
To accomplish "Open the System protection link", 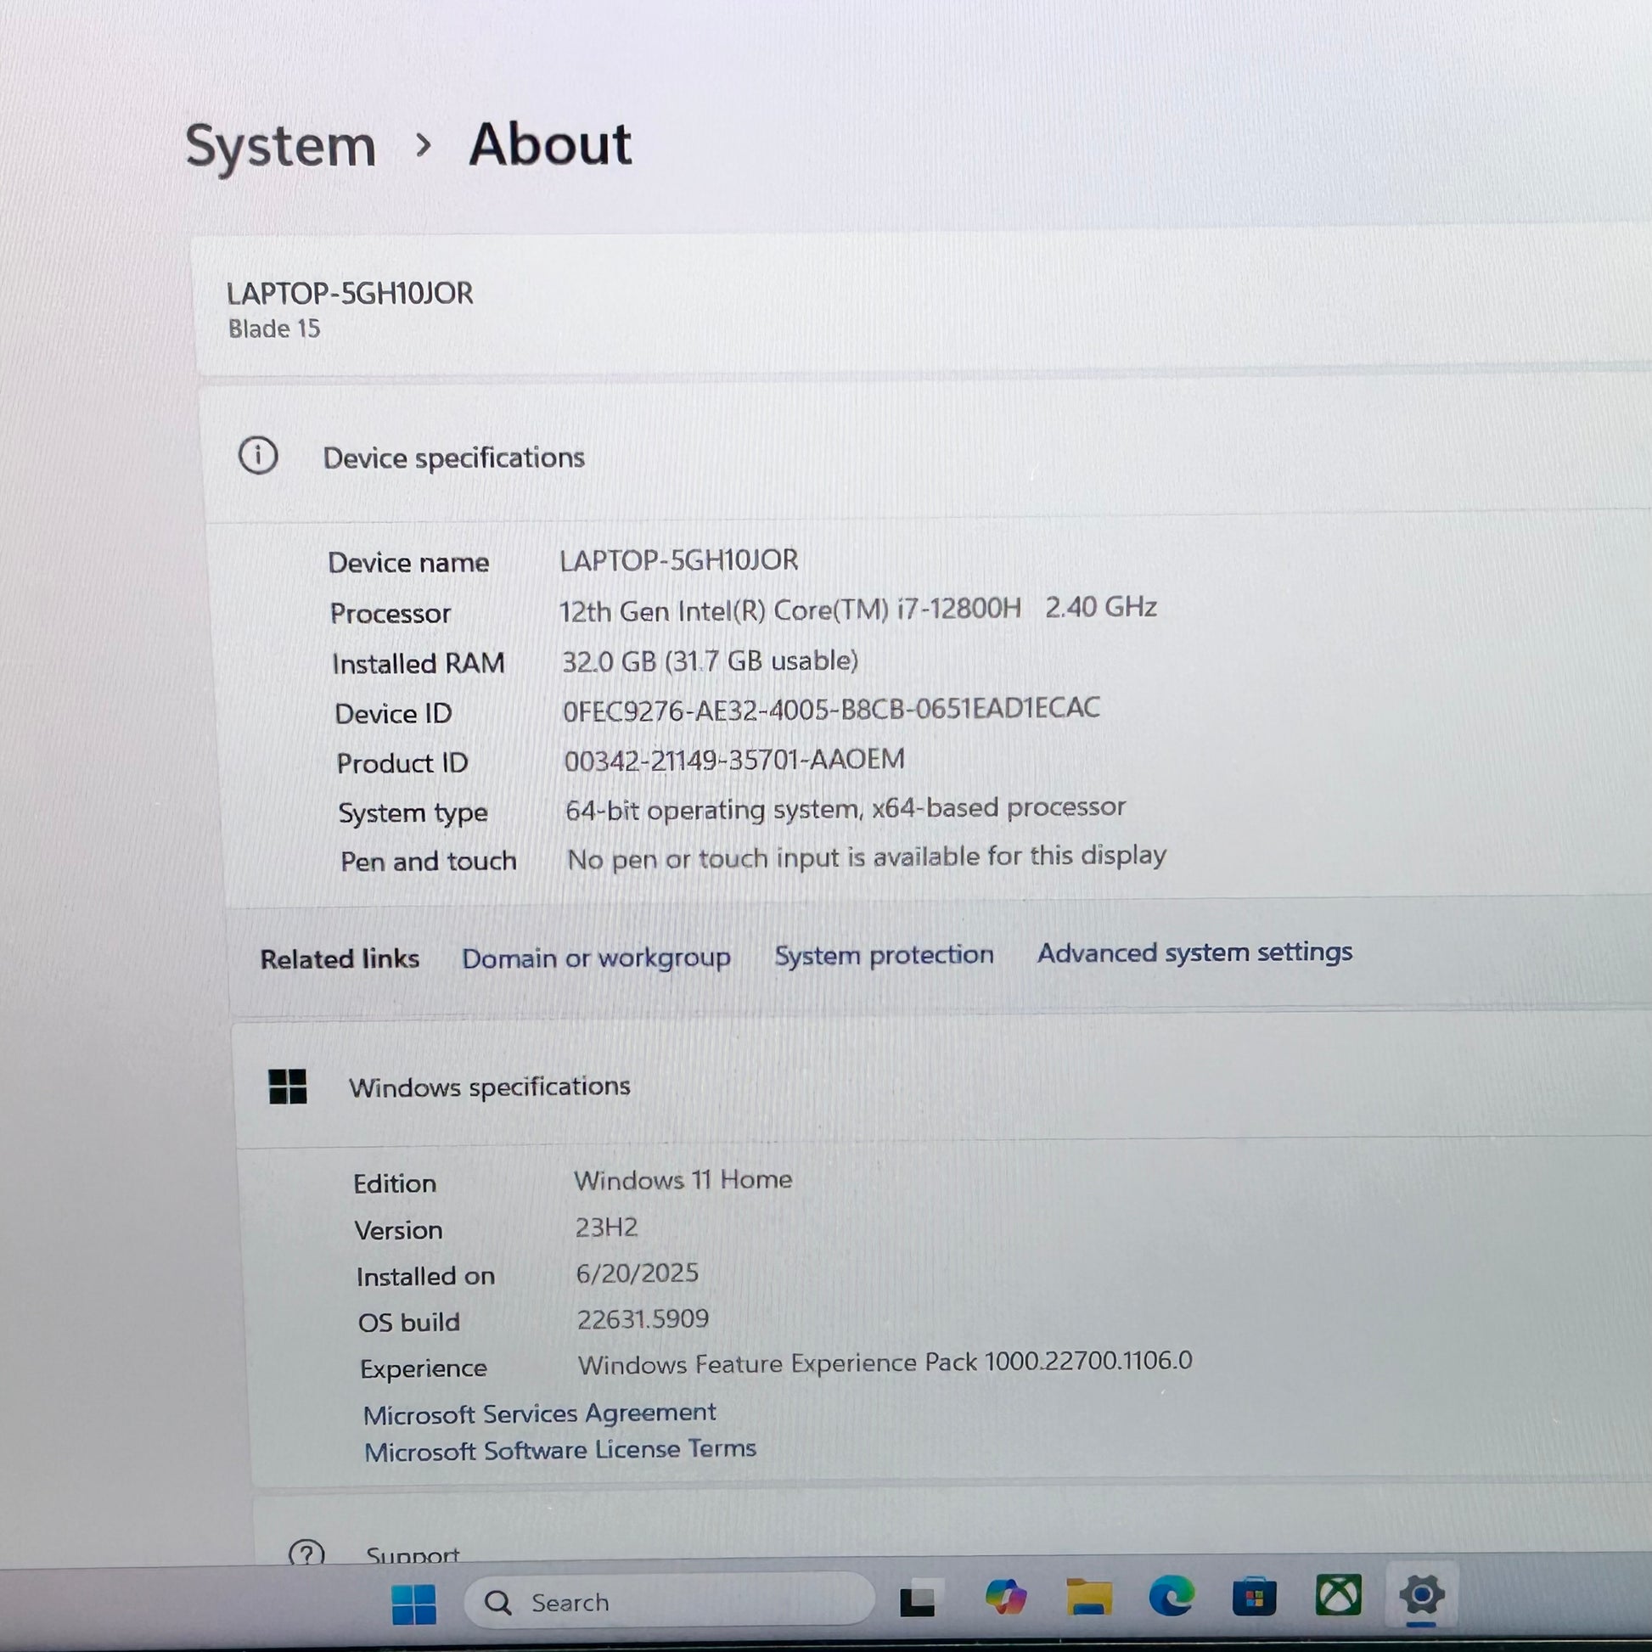I will 883,954.
